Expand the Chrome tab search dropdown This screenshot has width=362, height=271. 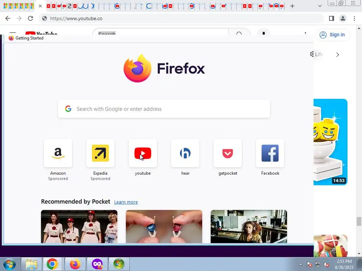coord(320,6)
